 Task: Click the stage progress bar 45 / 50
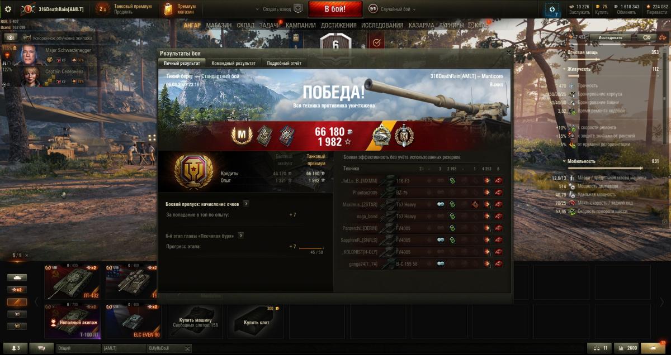[311, 248]
